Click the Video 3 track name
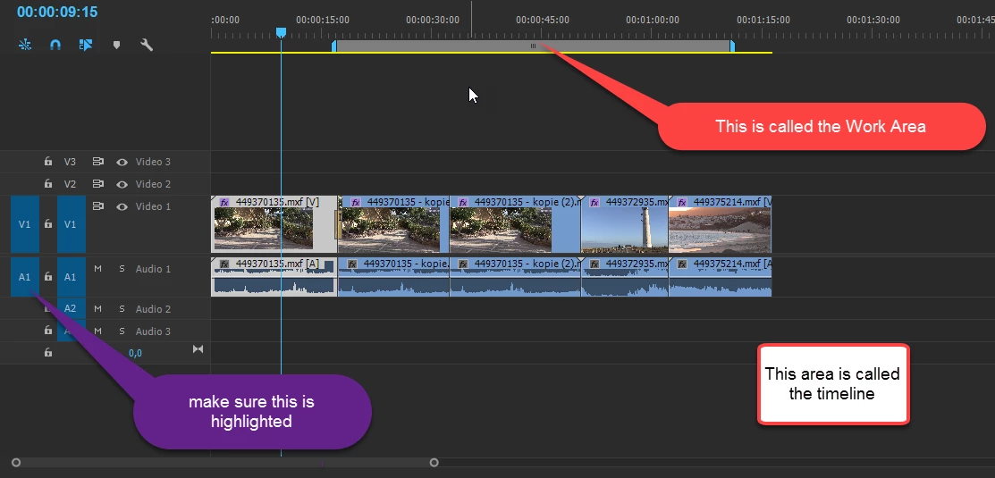The image size is (995, 478). coord(153,162)
